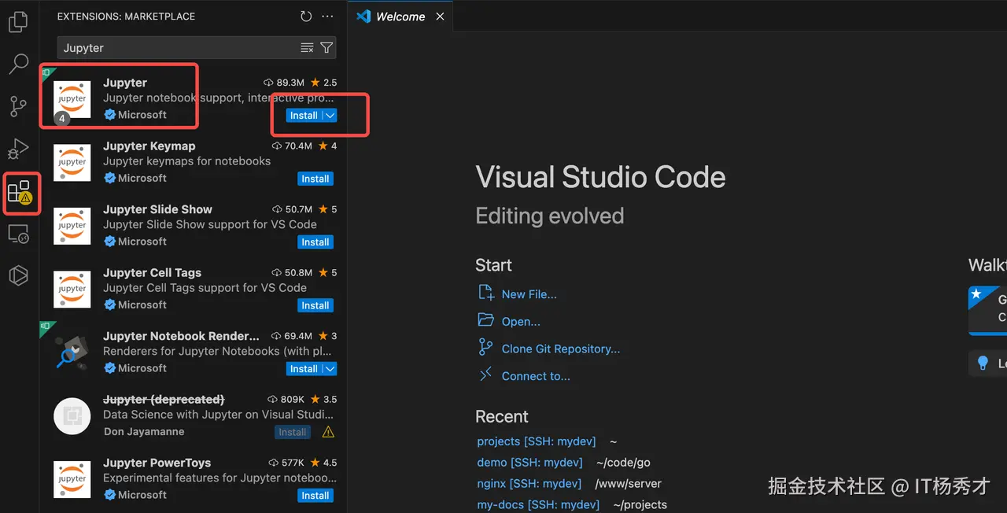Open Views and More Actions ellipsis
This screenshot has width=1007, height=513.
point(328,17)
